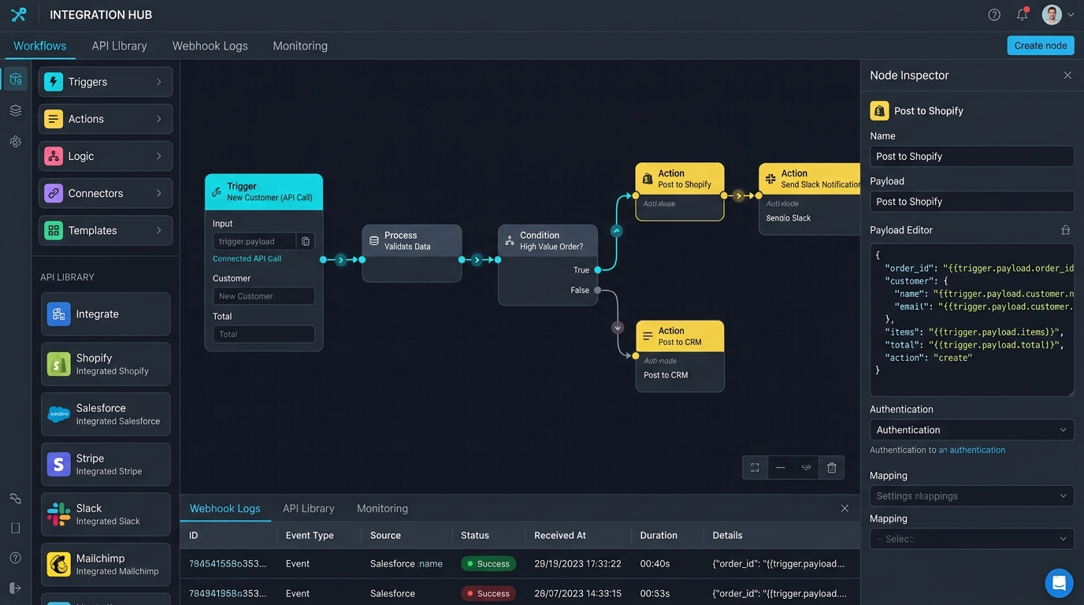Open the Selec: mapping dropdown
This screenshot has width=1084, height=605.
coord(972,539)
